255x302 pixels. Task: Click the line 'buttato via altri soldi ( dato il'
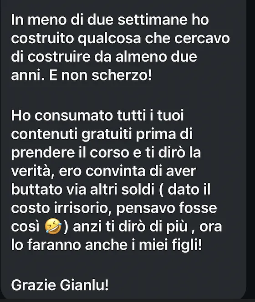click(111, 190)
